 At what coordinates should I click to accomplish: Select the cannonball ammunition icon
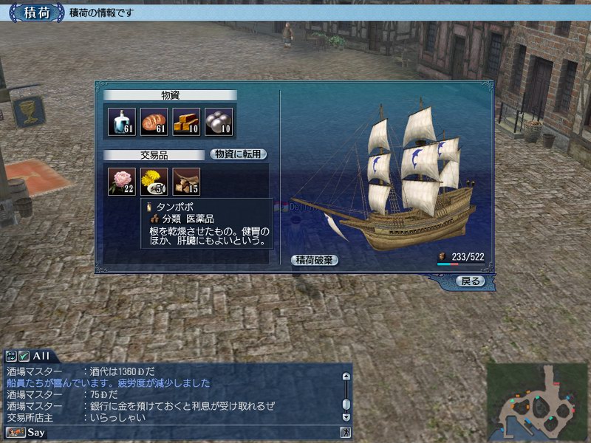pos(219,122)
